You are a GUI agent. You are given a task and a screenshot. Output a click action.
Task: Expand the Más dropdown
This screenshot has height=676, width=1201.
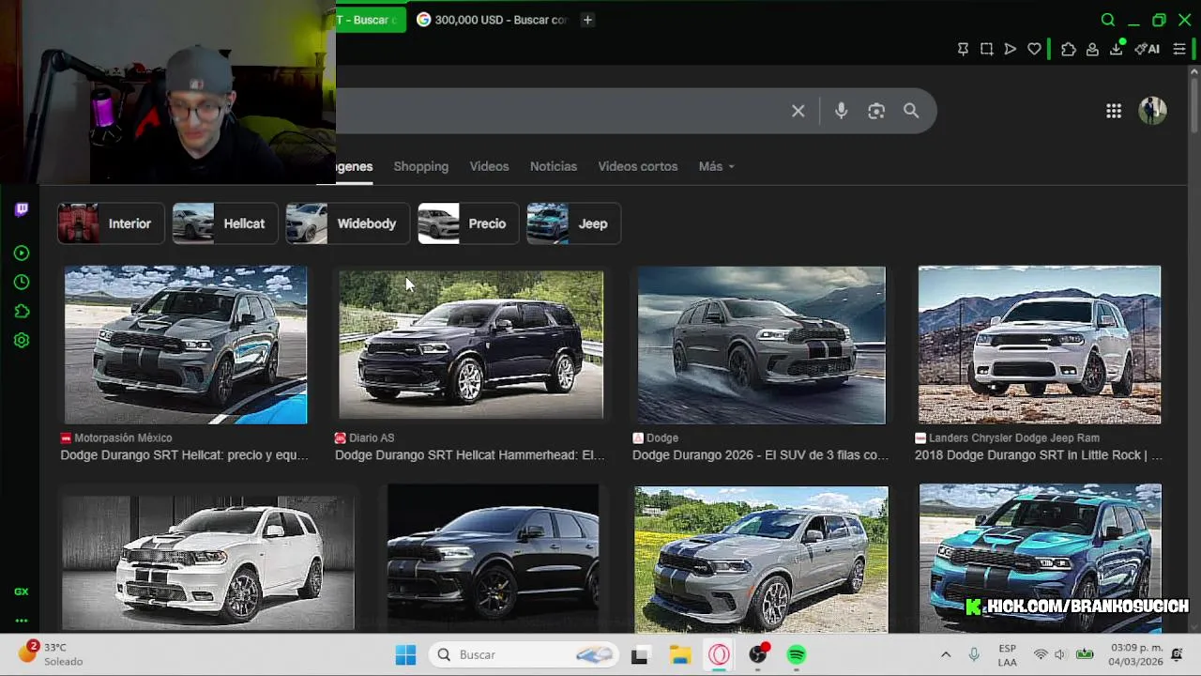716,166
